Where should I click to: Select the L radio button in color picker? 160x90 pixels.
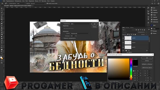pos(144,71)
